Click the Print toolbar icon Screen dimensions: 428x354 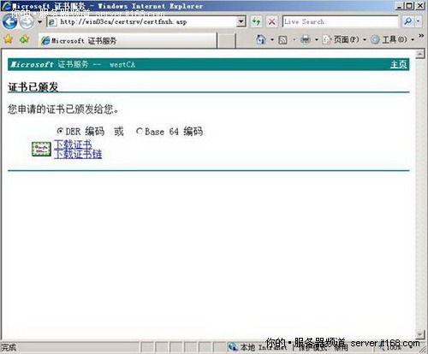[x=306, y=39]
